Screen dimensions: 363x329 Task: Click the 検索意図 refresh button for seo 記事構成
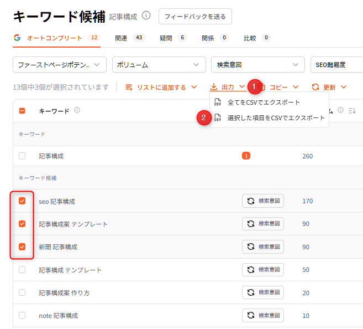click(x=263, y=201)
